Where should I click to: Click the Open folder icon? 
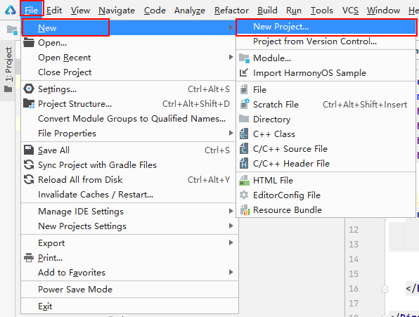(29, 42)
